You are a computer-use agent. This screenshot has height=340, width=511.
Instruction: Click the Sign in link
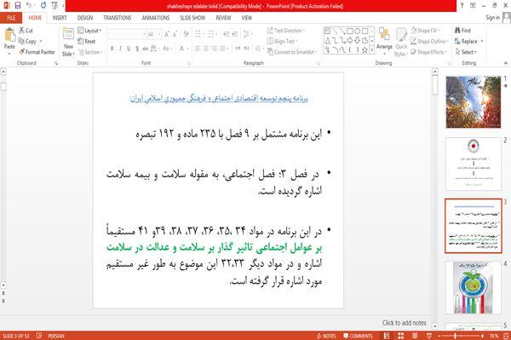point(492,18)
